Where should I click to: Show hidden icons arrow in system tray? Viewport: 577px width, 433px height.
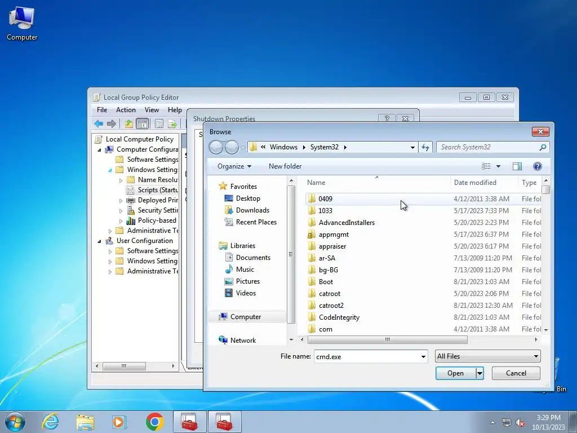tap(492, 423)
